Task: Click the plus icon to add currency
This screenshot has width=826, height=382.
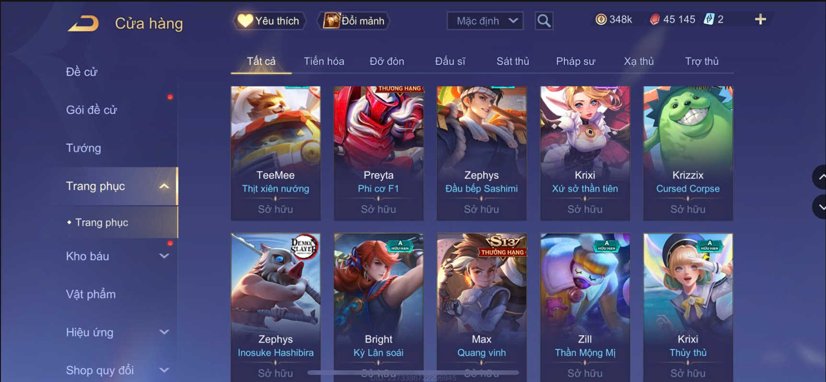Action: [760, 19]
